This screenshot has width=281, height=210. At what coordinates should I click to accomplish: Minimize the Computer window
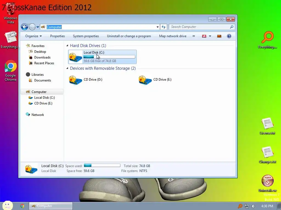(x=212, y=19)
